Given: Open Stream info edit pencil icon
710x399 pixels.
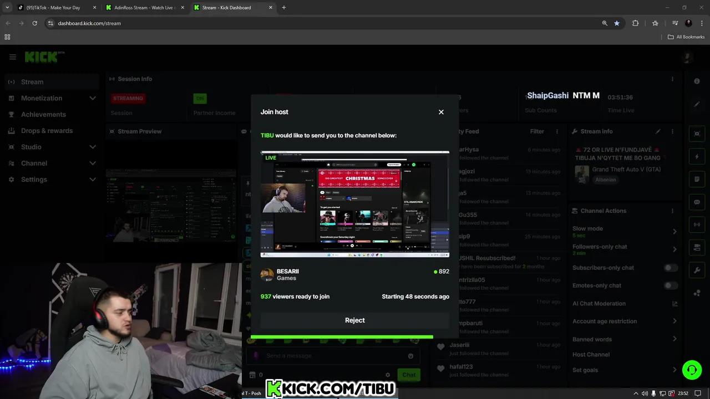Looking at the screenshot, I should [x=658, y=131].
